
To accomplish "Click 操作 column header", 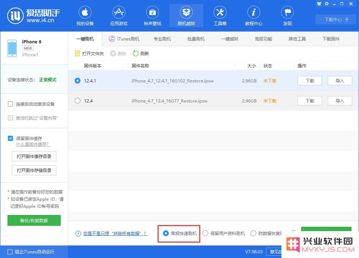I will coord(302,66).
